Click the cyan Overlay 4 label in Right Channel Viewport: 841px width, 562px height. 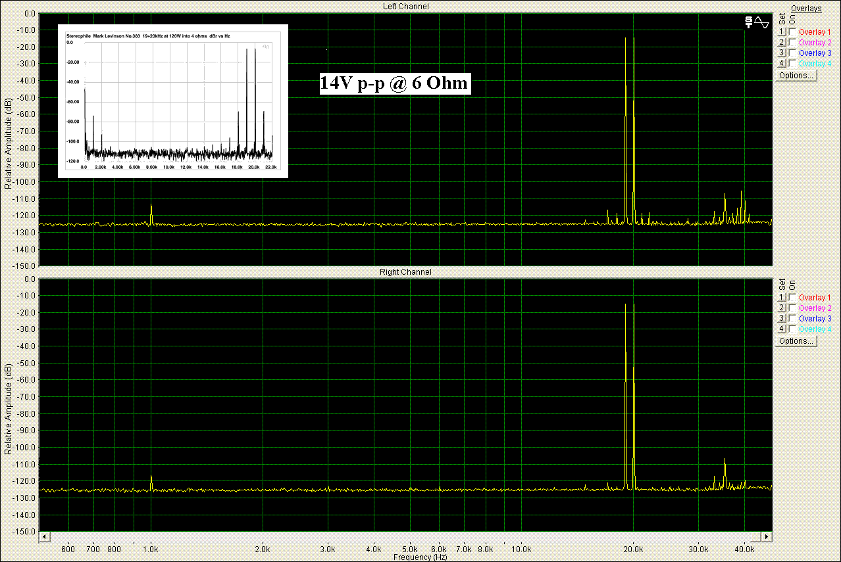[x=815, y=329]
